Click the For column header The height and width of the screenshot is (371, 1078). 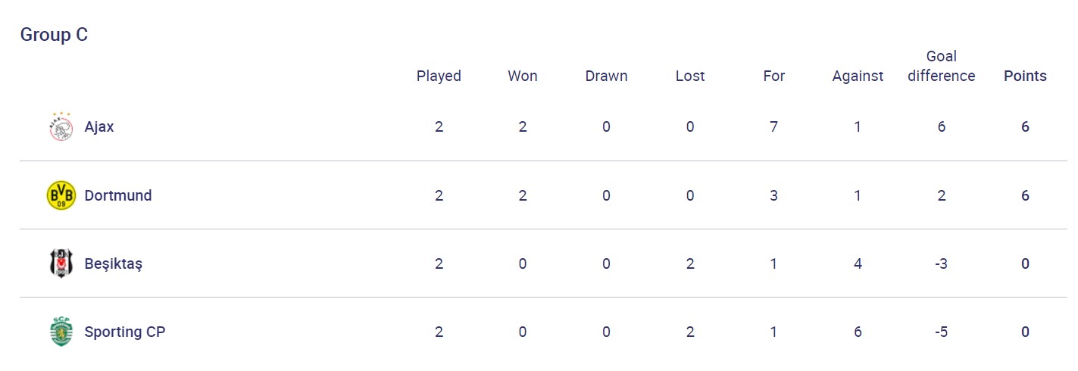point(773,76)
